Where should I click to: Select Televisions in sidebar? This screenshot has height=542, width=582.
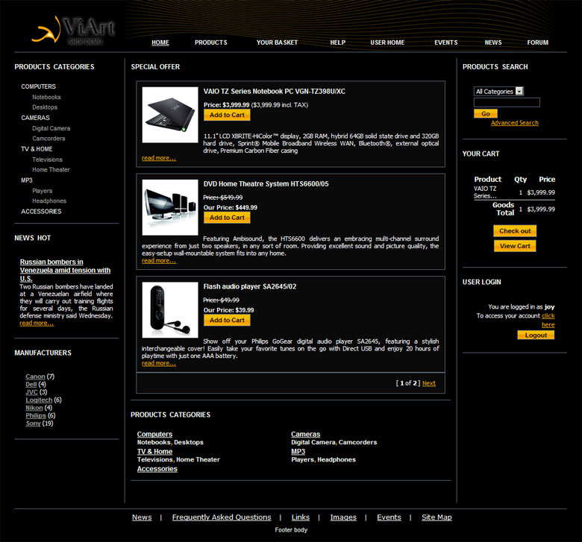pyautogui.click(x=47, y=160)
